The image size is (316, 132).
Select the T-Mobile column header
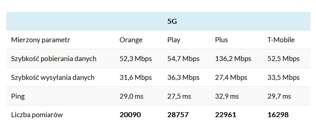click(x=281, y=40)
